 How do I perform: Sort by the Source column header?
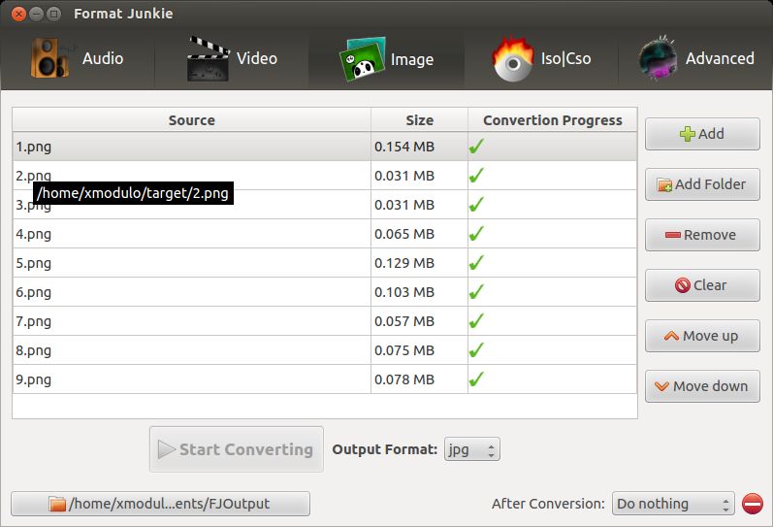click(192, 120)
